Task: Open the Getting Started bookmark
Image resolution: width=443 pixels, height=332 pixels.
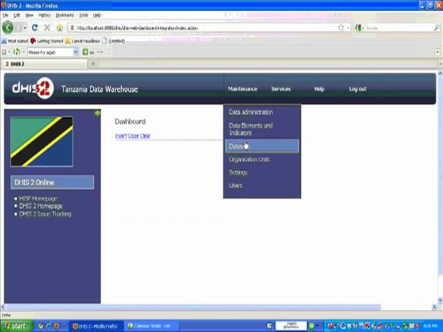Action: 47,41
